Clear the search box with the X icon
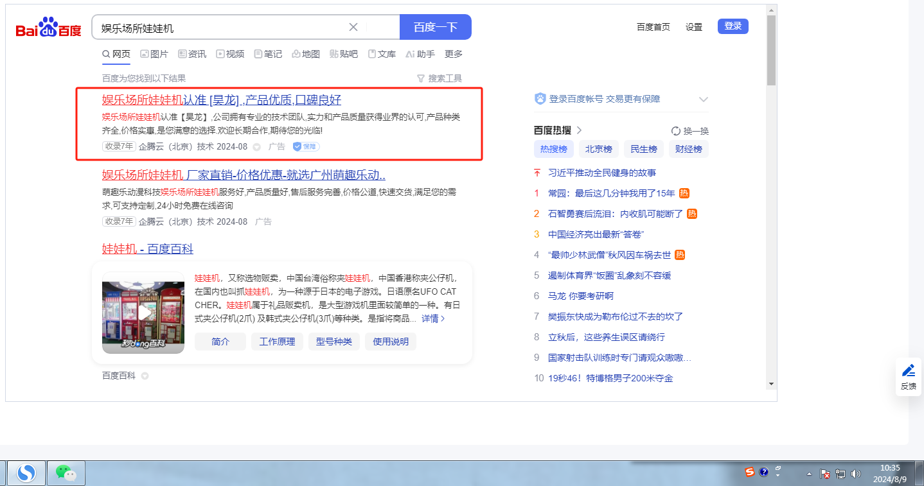The image size is (924, 486). (x=353, y=27)
